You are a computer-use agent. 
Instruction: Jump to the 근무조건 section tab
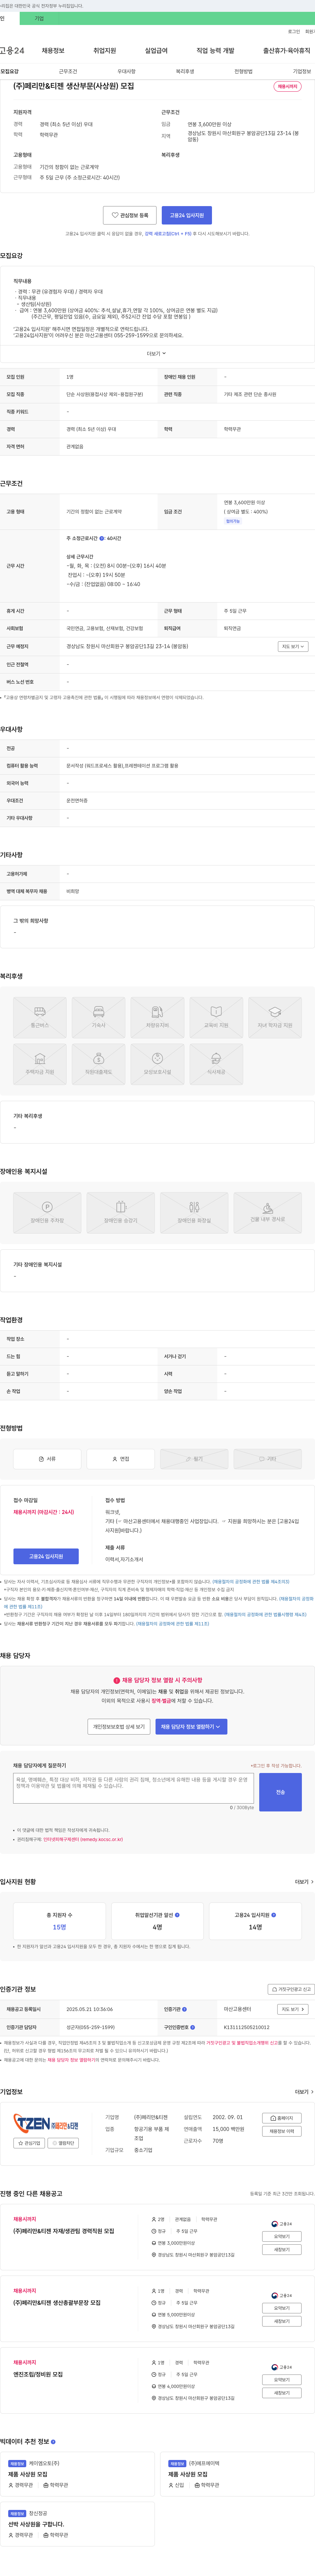coord(68,71)
